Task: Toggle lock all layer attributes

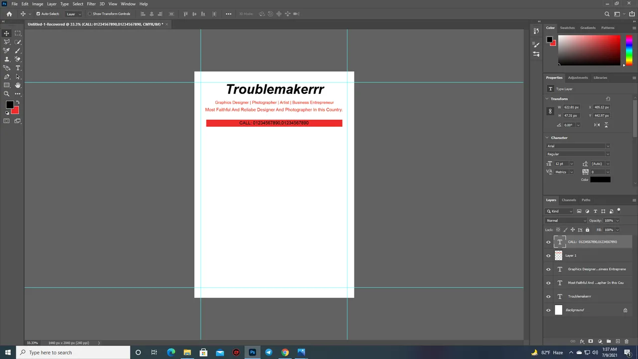Action: click(587, 230)
